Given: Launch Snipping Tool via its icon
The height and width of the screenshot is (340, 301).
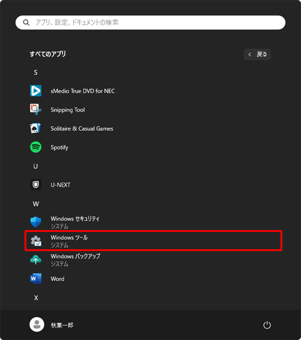Looking at the screenshot, I should click(36, 109).
